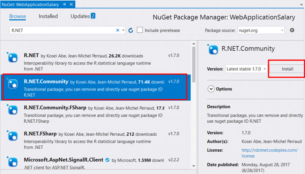Close the NuGet WebApplicationSalary tab
The height and width of the screenshot is (174, 305).
(x=71, y=5)
